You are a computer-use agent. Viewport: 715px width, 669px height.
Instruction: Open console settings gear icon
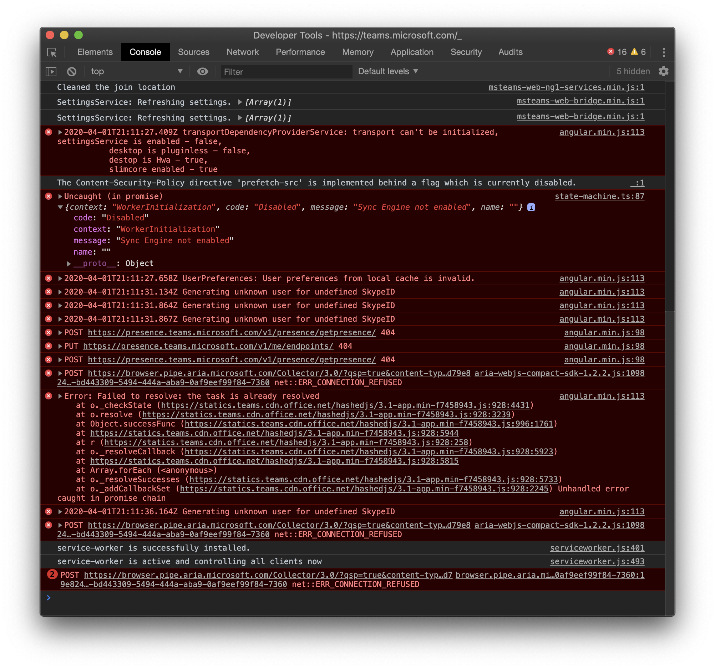(663, 72)
